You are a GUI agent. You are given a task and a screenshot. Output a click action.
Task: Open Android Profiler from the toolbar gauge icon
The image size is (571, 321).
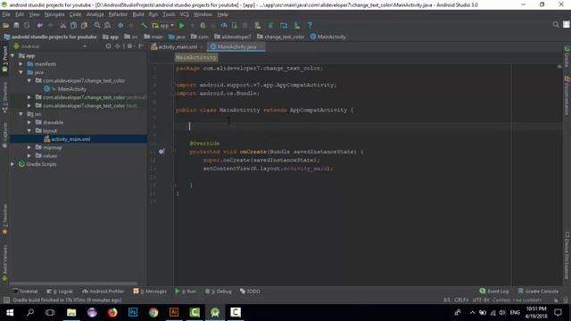click(x=224, y=26)
